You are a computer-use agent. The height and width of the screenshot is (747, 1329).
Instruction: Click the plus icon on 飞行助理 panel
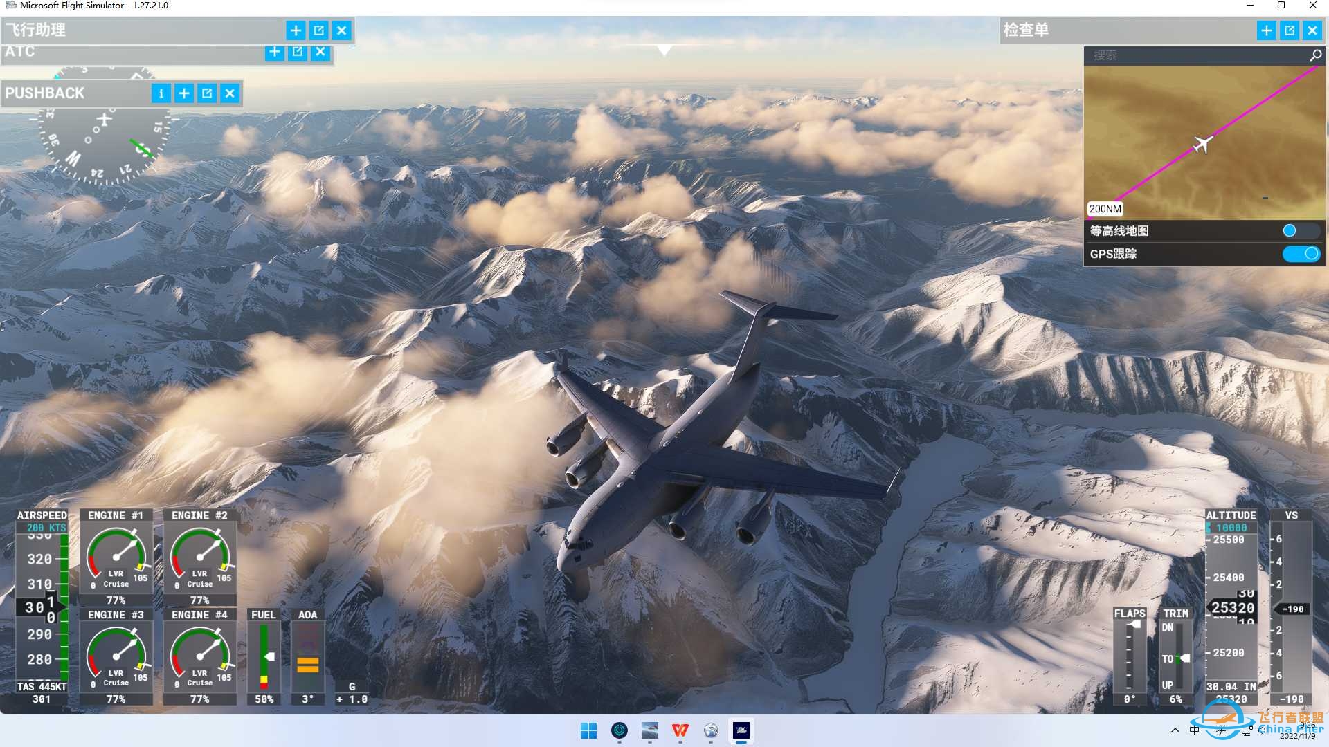296,30
